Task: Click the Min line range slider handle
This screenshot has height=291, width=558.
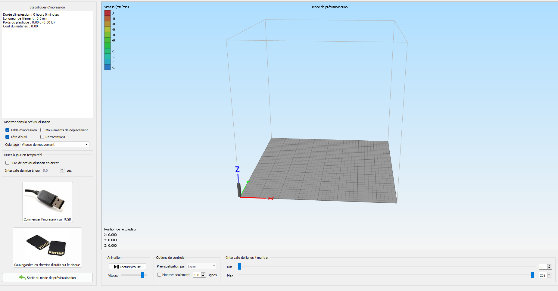Action: (x=239, y=266)
